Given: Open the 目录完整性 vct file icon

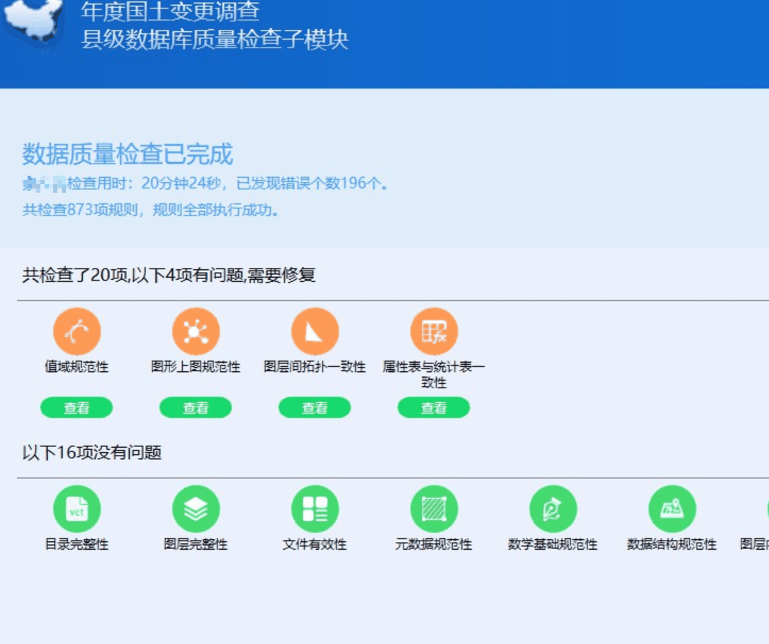Looking at the screenshot, I should 77,509.
